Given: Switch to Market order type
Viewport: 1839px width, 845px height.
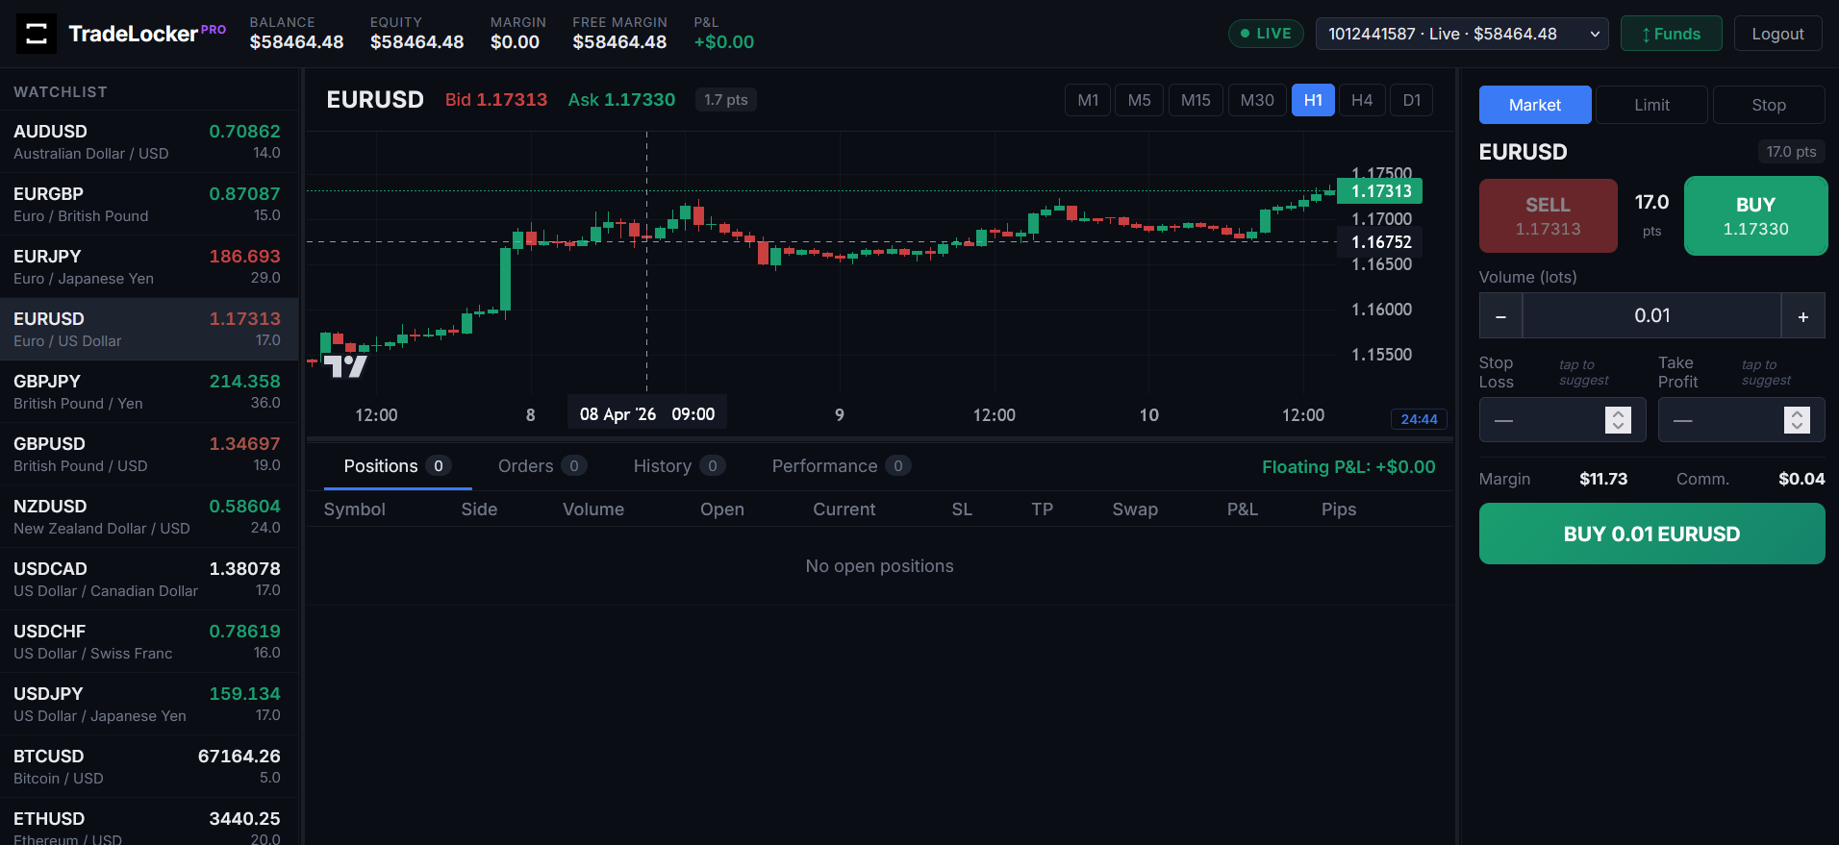Looking at the screenshot, I should tap(1535, 105).
